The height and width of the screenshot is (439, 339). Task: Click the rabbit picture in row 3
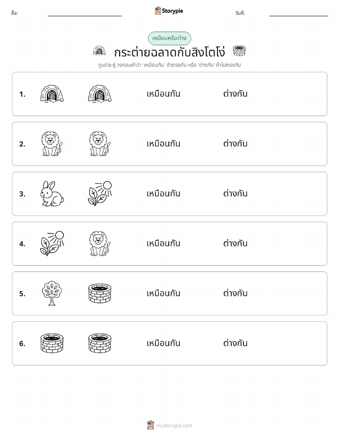click(x=52, y=194)
